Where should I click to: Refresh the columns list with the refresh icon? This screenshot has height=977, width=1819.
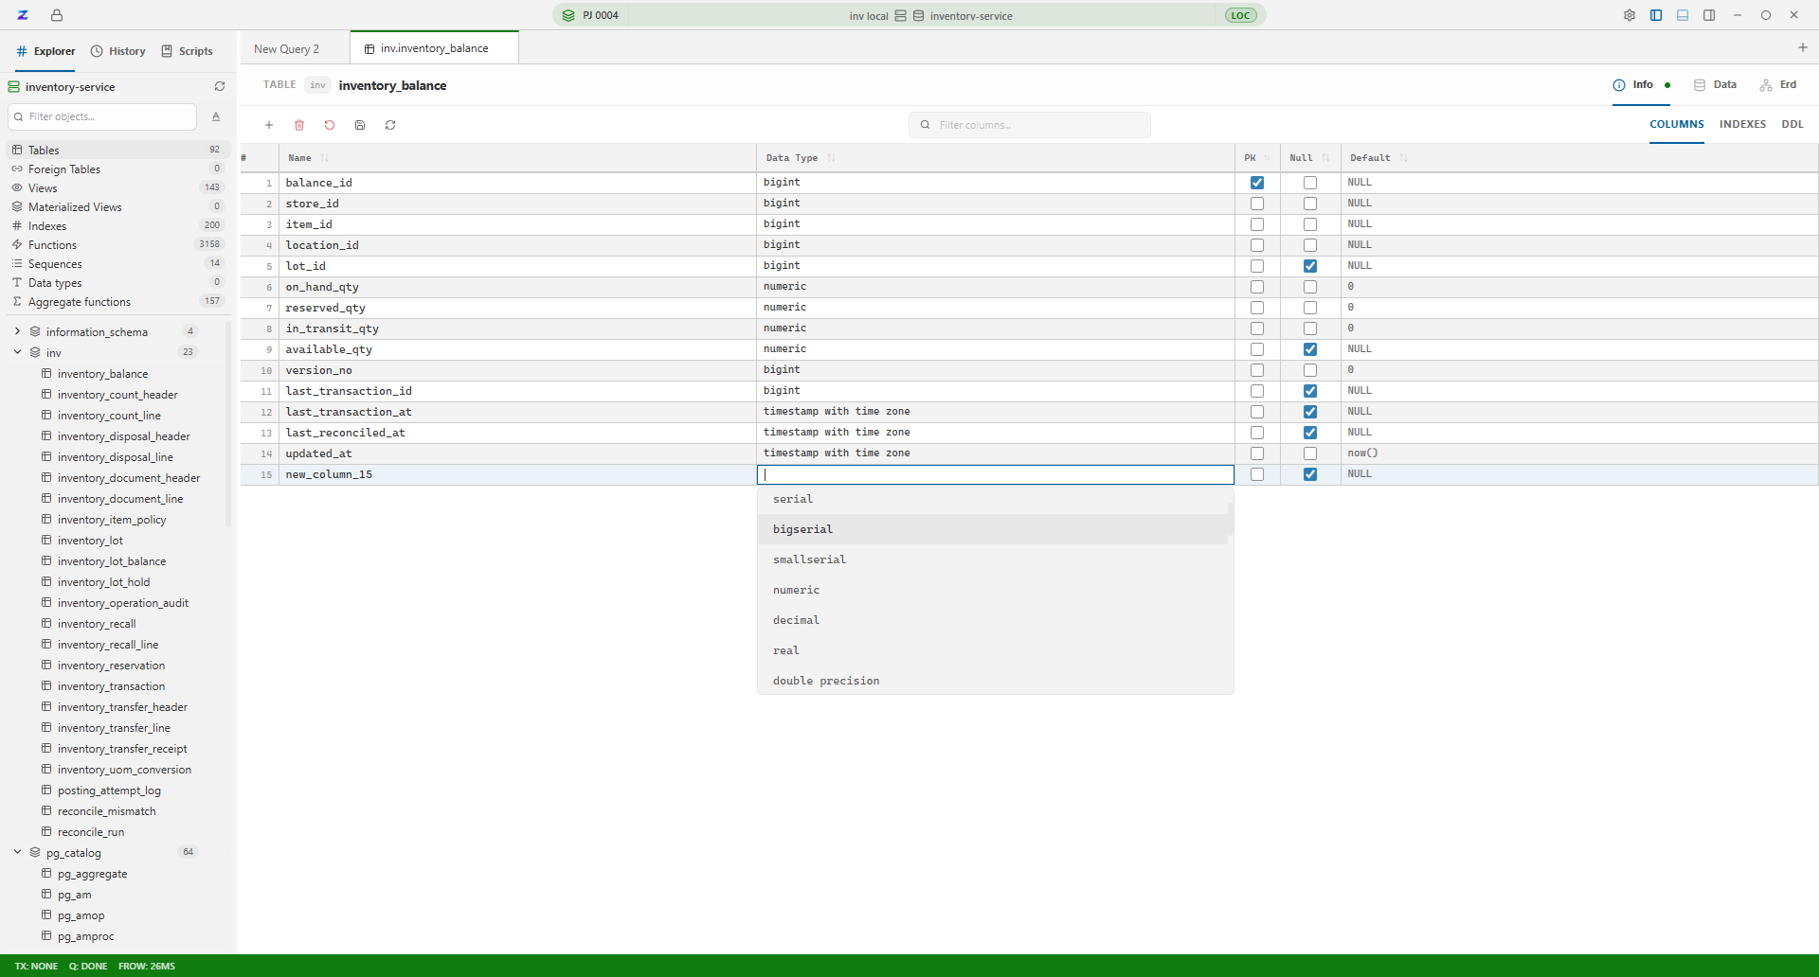pos(390,125)
